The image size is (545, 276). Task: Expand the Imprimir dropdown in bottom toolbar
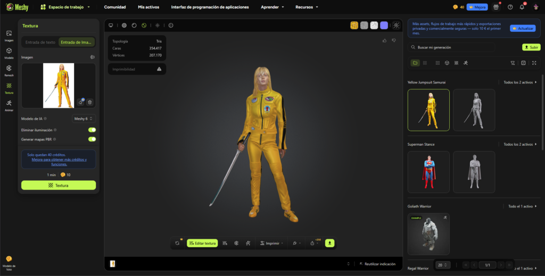coord(271,243)
